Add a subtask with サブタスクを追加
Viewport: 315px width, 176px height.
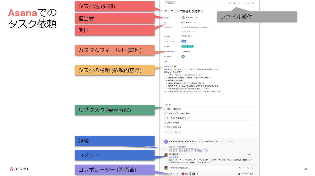tap(172, 132)
